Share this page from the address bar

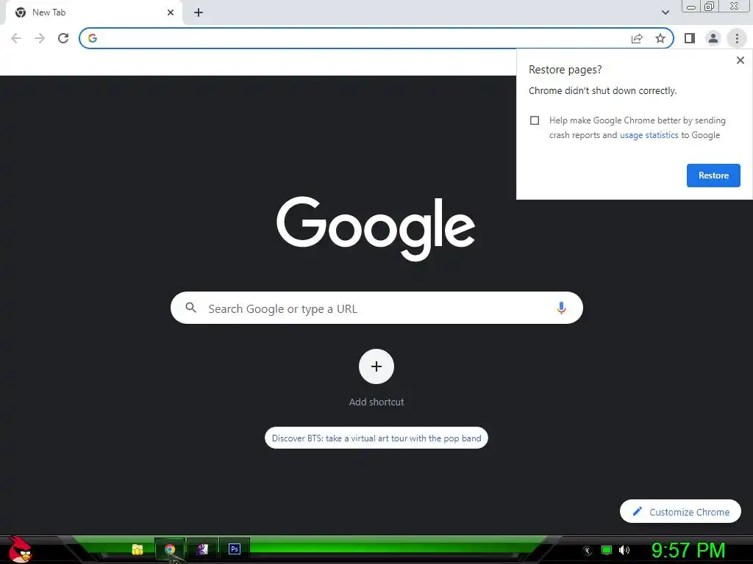[x=637, y=38]
